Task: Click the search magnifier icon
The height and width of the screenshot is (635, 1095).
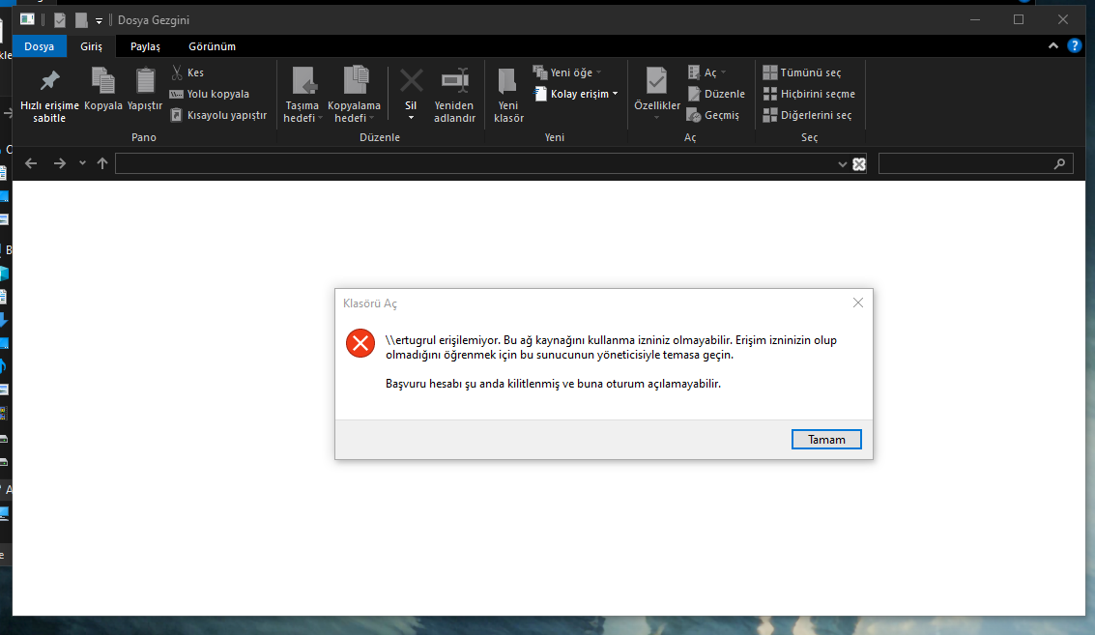Action: 1059,163
